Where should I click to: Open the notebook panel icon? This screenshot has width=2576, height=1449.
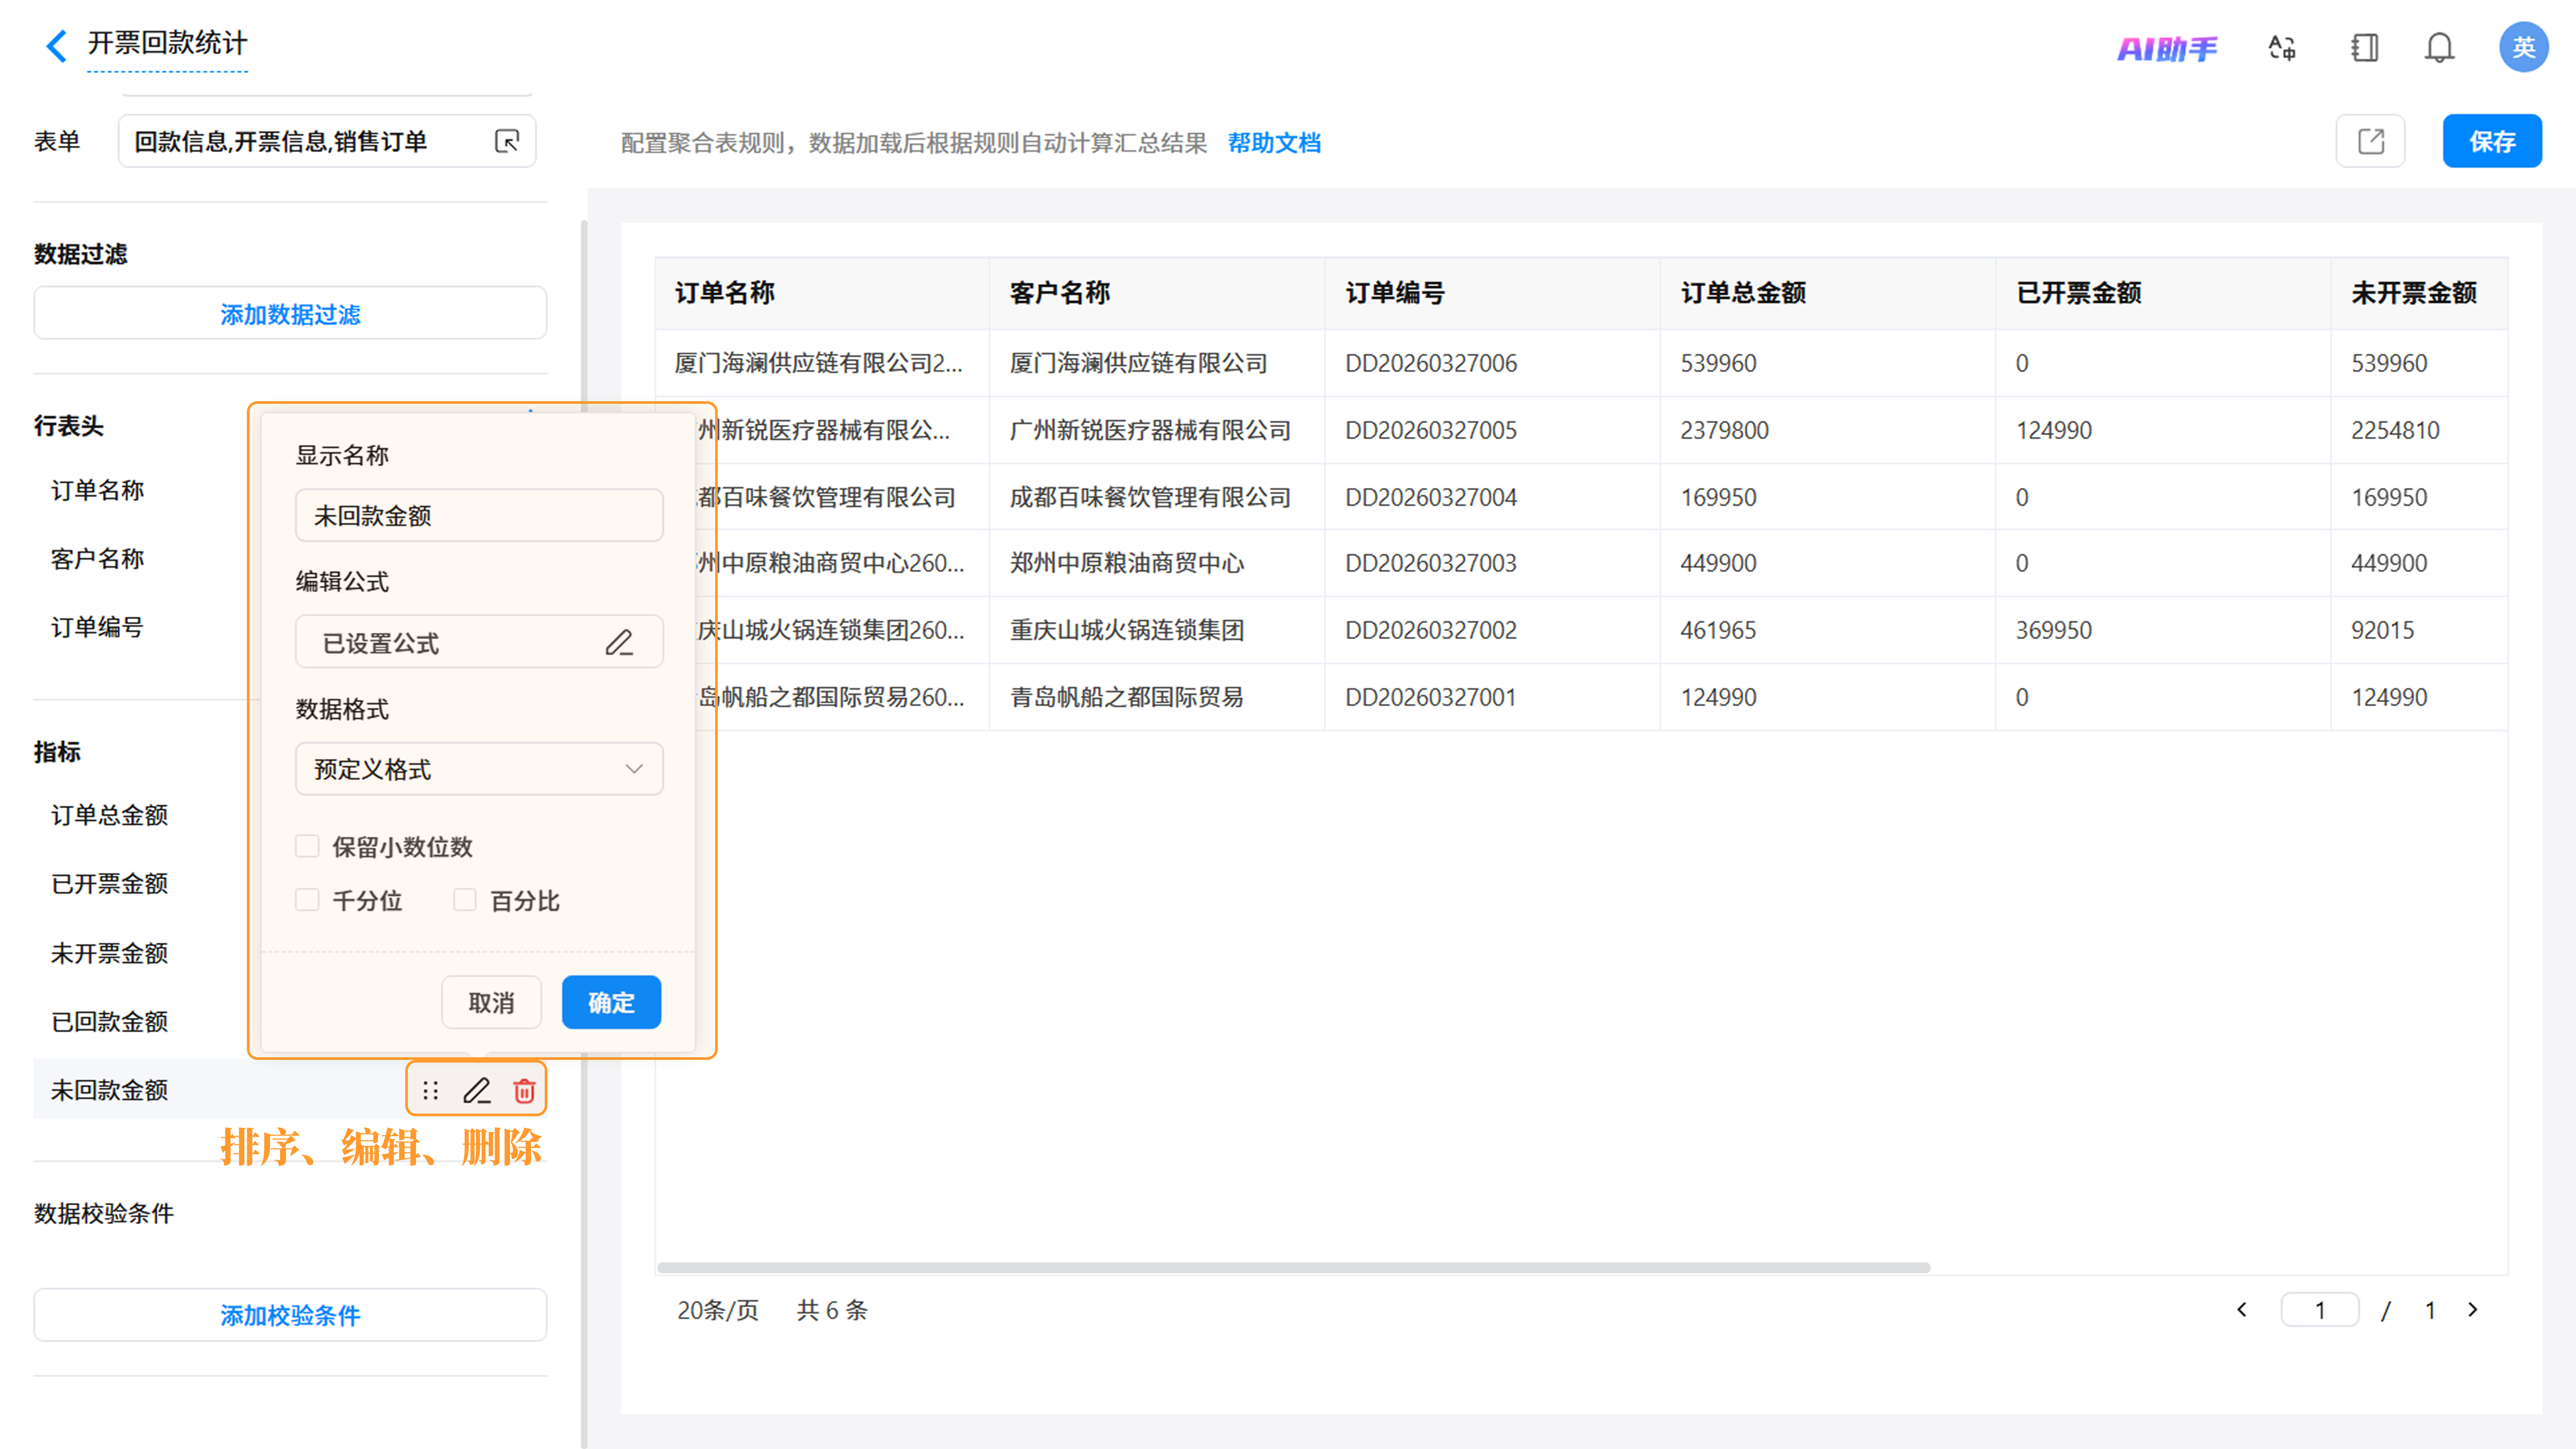[2364, 48]
